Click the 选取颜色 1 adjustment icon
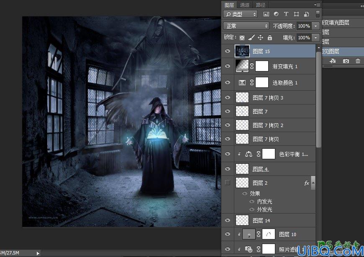The image size is (364, 257). (242, 82)
